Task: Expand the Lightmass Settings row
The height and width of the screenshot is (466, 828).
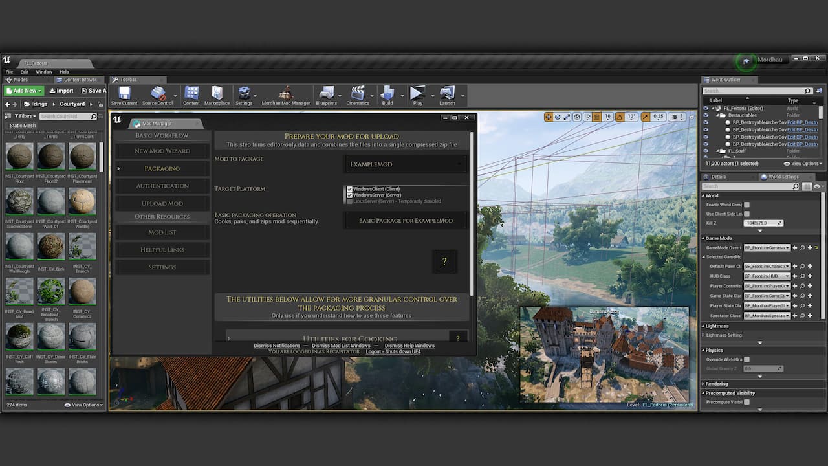Action: (704, 335)
